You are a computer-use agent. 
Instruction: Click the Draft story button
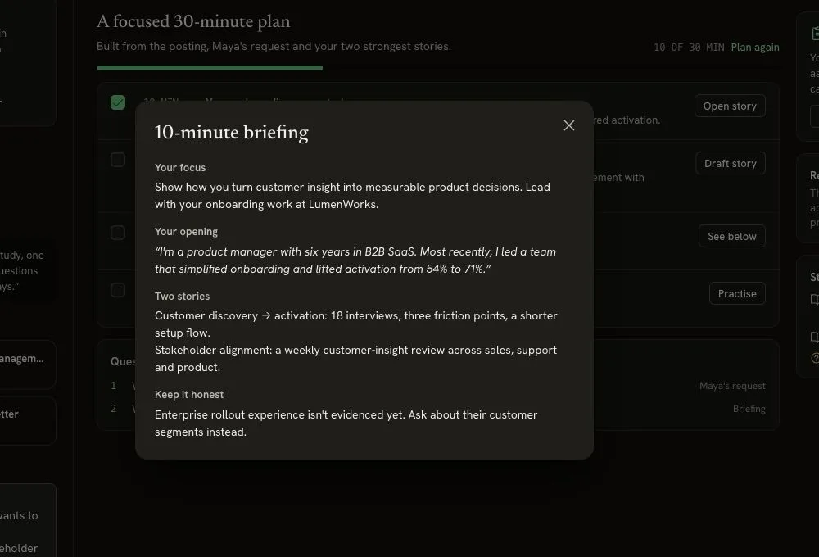click(x=731, y=164)
